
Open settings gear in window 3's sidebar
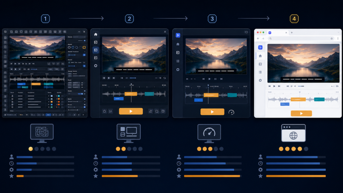click(178, 70)
